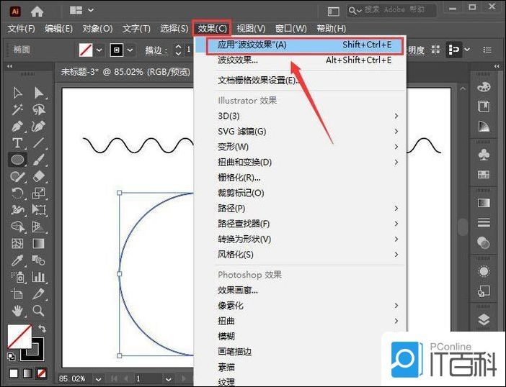The width and height of the screenshot is (506, 387).
Task: Select the Slice tool
Action: (39, 293)
